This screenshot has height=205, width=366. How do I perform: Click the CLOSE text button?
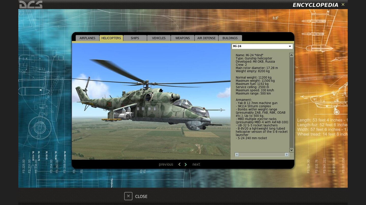pos(141,197)
